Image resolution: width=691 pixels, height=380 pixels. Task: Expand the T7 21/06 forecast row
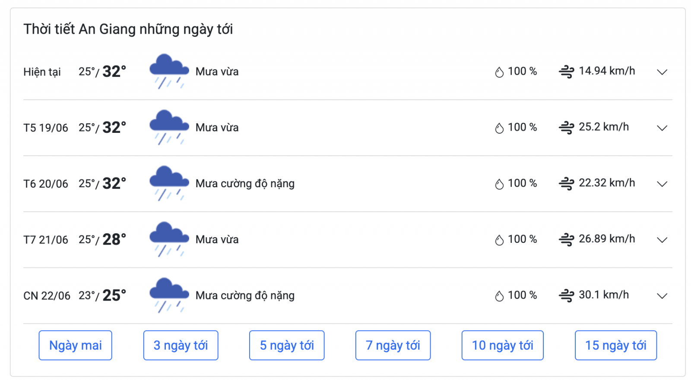pyautogui.click(x=662, y=240)
